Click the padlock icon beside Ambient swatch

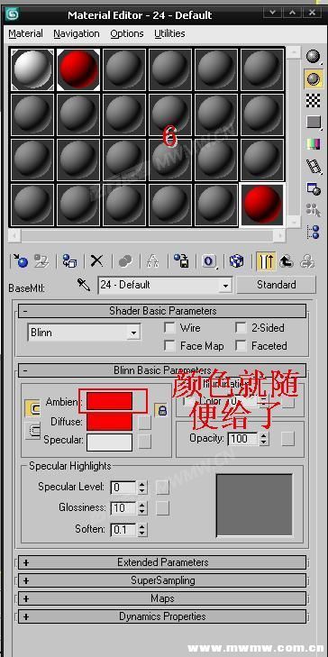pos(161,410)
